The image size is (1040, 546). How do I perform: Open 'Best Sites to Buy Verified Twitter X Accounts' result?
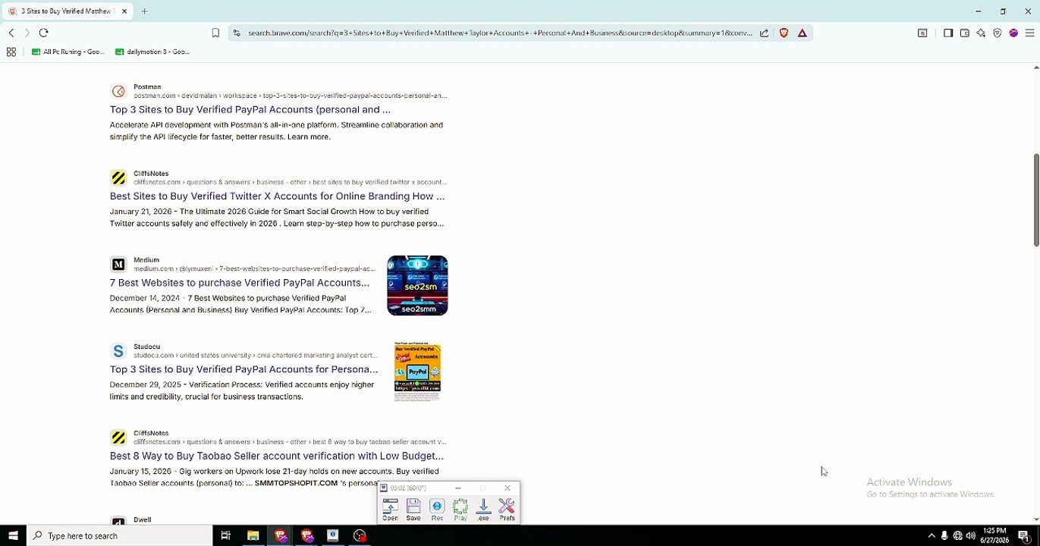[277, 196]
